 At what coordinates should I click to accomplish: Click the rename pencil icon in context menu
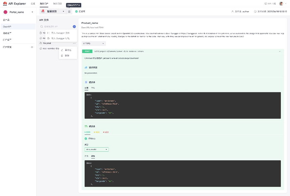pos(62,50)
